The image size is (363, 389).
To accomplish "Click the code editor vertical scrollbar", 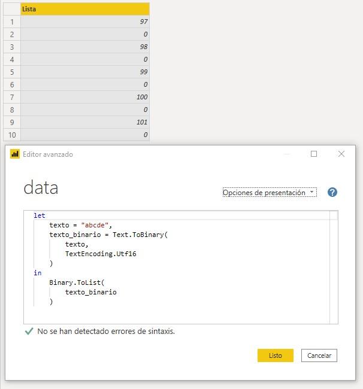I will [334, 267].
